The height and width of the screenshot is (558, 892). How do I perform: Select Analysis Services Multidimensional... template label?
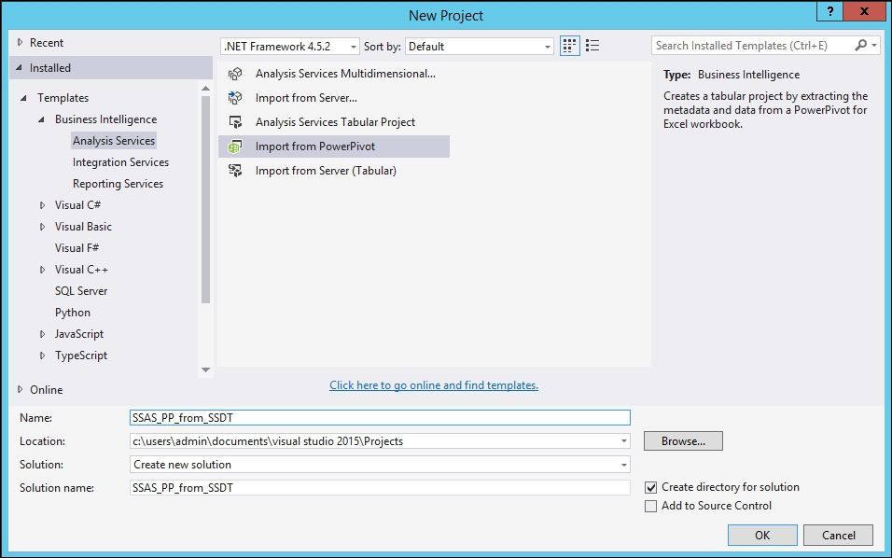tap(345, 74)
